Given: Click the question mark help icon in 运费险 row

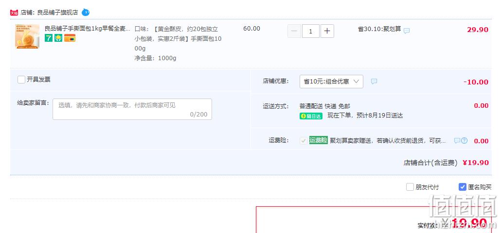Looking at the screenshot, I should 464,141.
